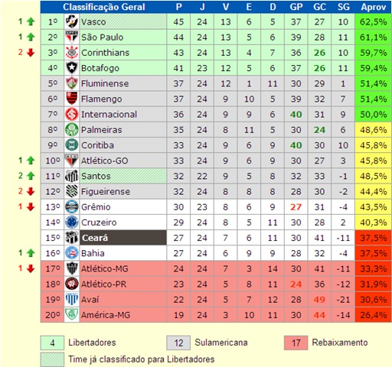
Task: Click the Classificação Geral header
Action: pyautogui.click(x=104, y=7)
